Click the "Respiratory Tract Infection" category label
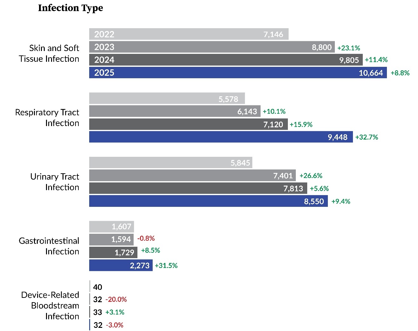This screenshot has width=418, height=331. (47, 118)
